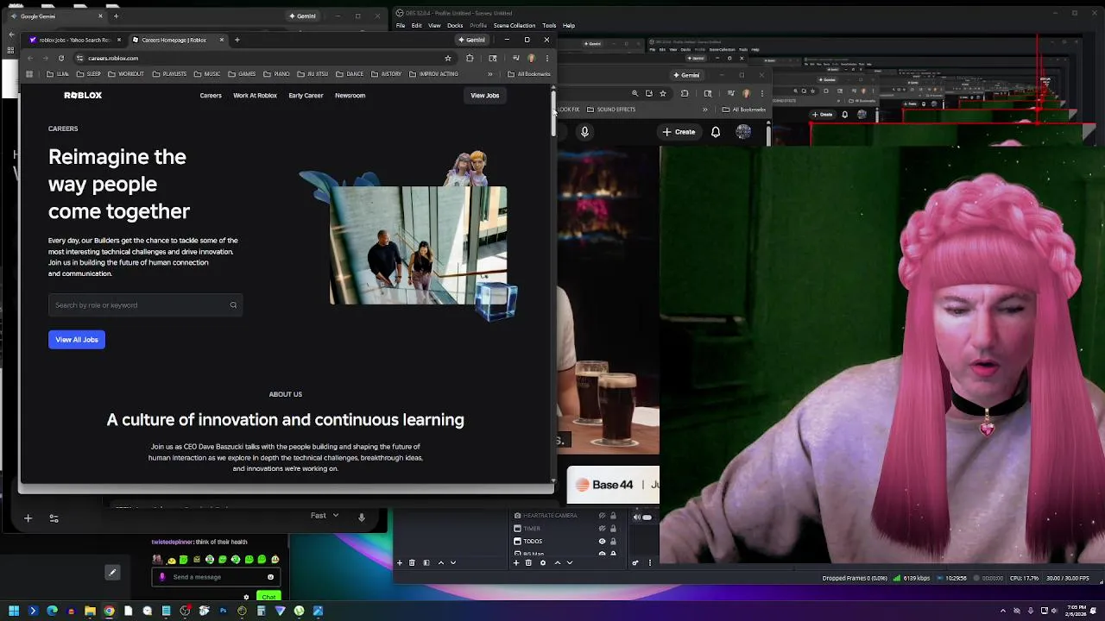Toggle visibility of HEARTRATE CAMERA source
Image resolution: width=1105 pixels, height=621 pixels.
pyautogui.click(x=602, y=516)
